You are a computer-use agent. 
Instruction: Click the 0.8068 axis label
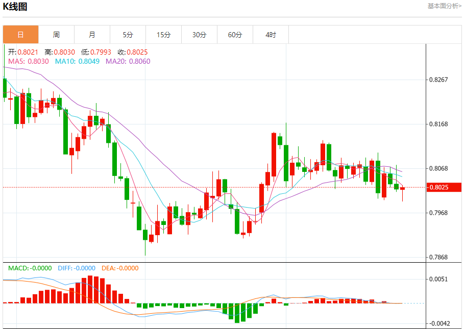(x=438, y=169)
